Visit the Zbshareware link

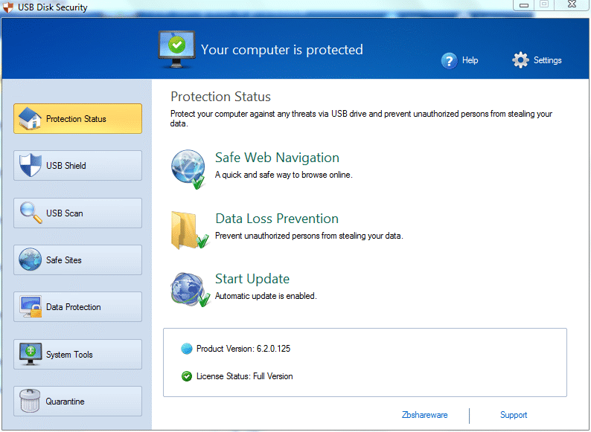(x=425, y=415)
